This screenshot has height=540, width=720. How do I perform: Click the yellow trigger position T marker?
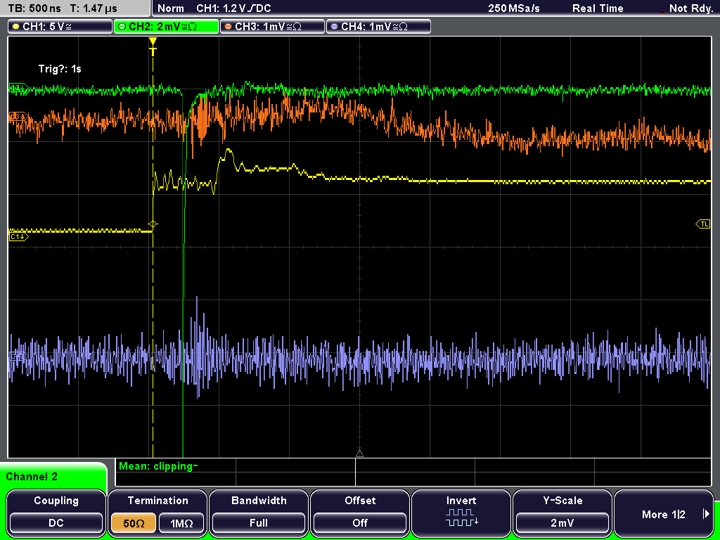[x=153, y=47]
